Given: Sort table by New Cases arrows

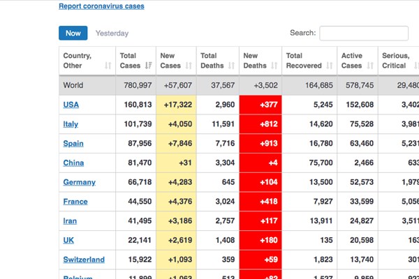Looking at the screenshot, I should point(189,66).
